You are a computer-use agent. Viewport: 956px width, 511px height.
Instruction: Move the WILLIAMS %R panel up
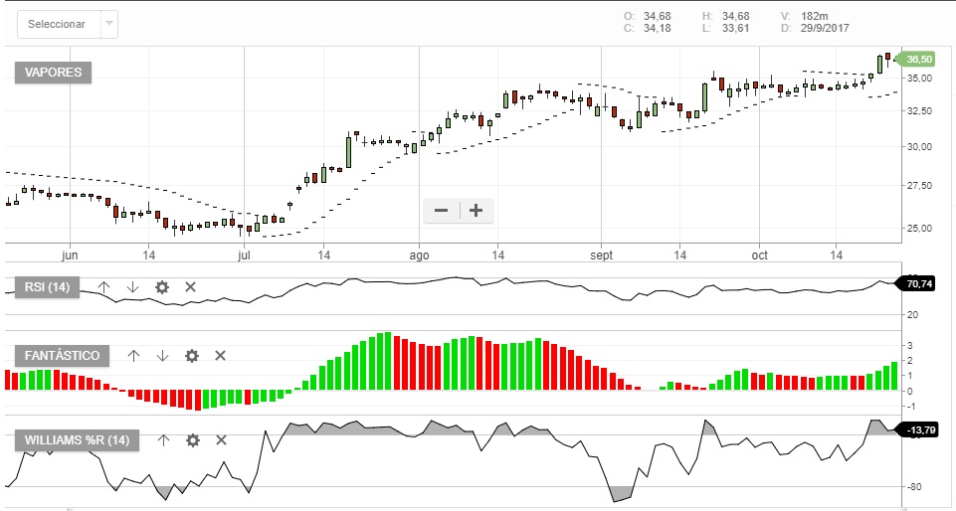tap(164, 439)
